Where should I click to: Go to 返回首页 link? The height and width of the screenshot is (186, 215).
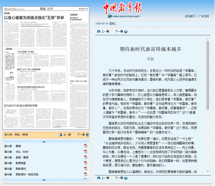click(190, 16)
